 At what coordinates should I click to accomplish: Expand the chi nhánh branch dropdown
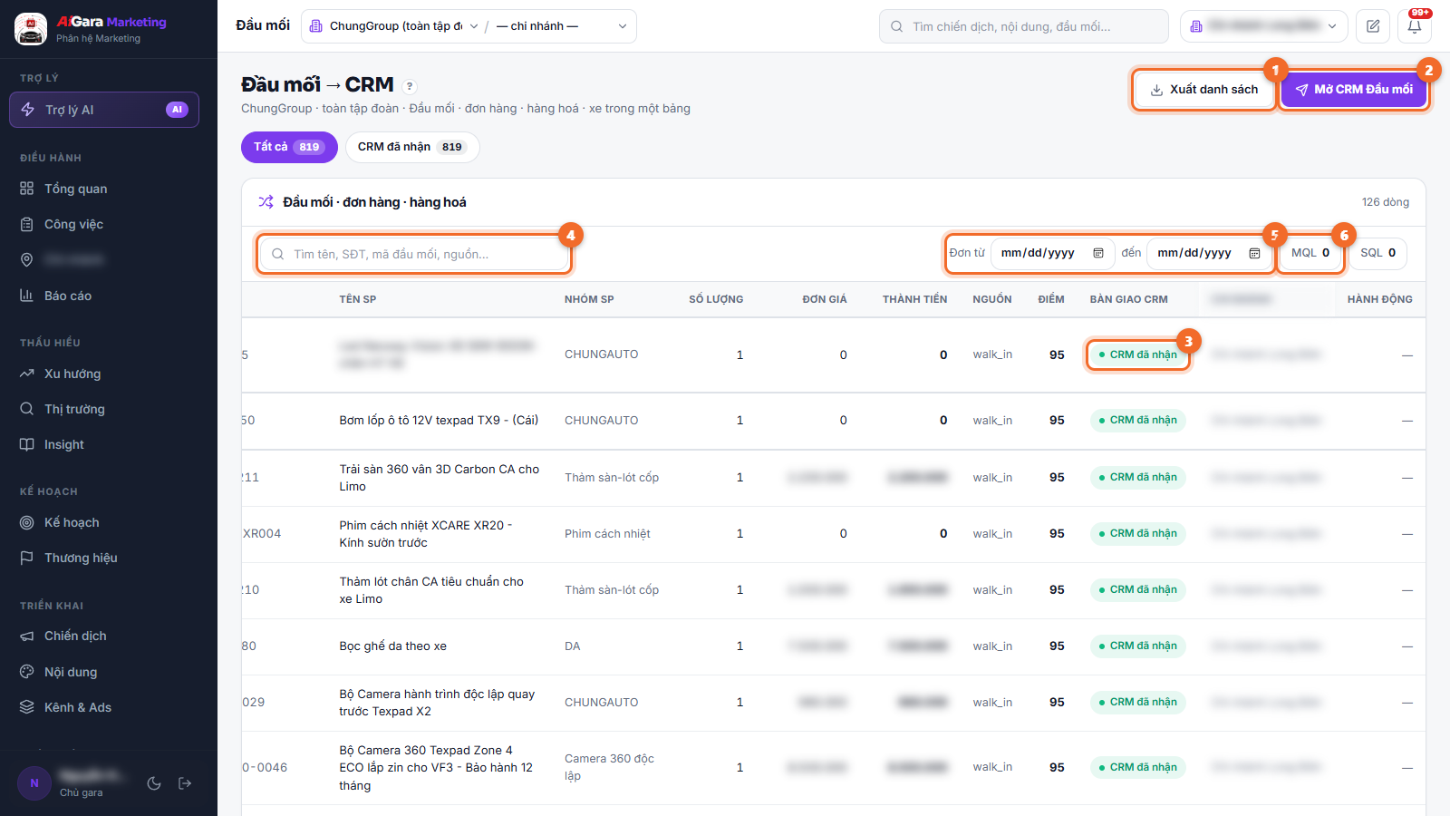click(x=562, y=26)
